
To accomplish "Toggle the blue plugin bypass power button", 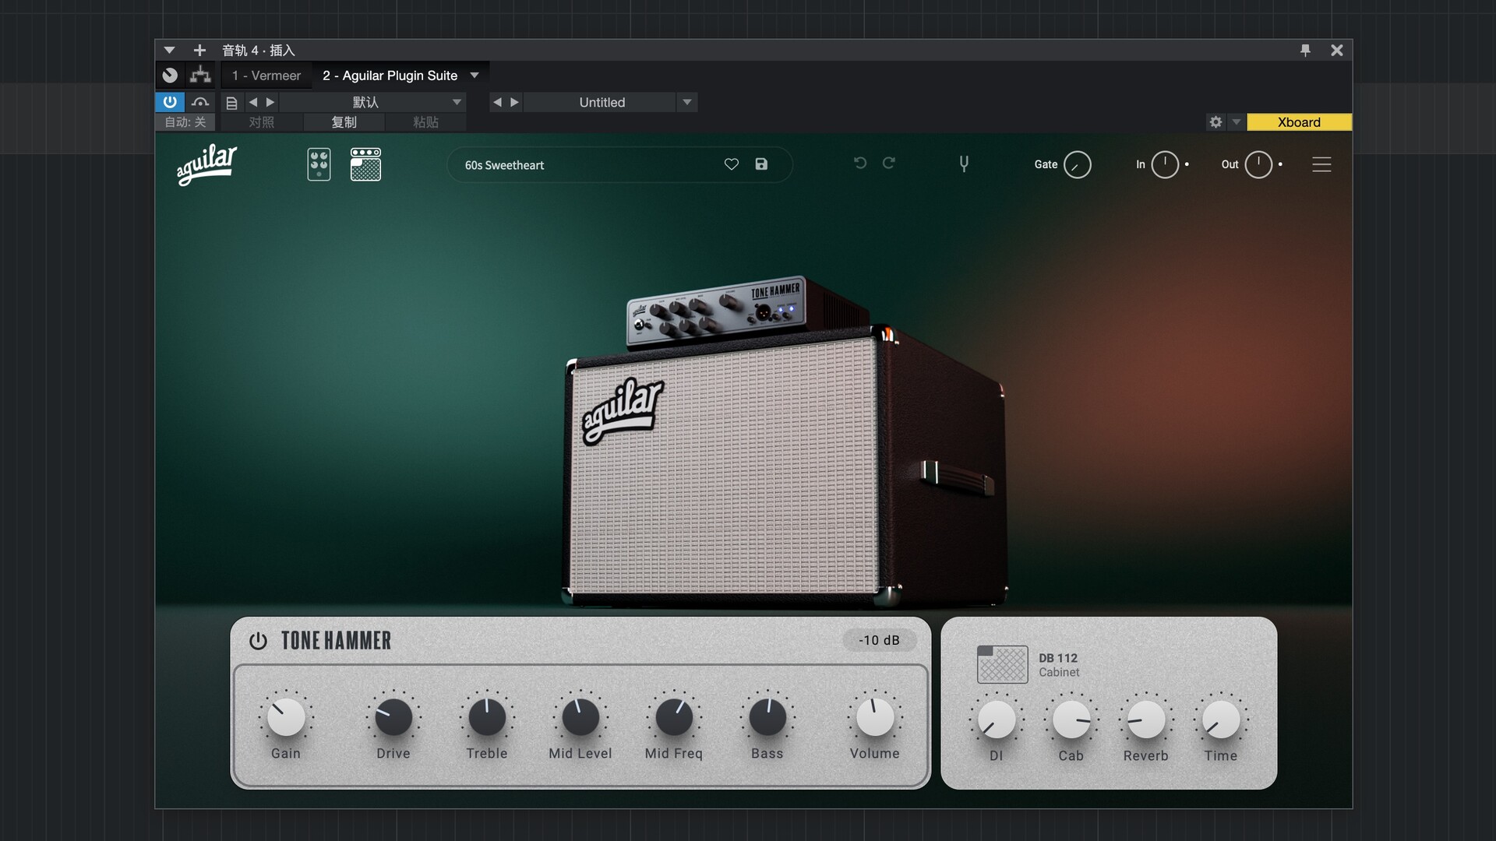I will coord(170,102).
